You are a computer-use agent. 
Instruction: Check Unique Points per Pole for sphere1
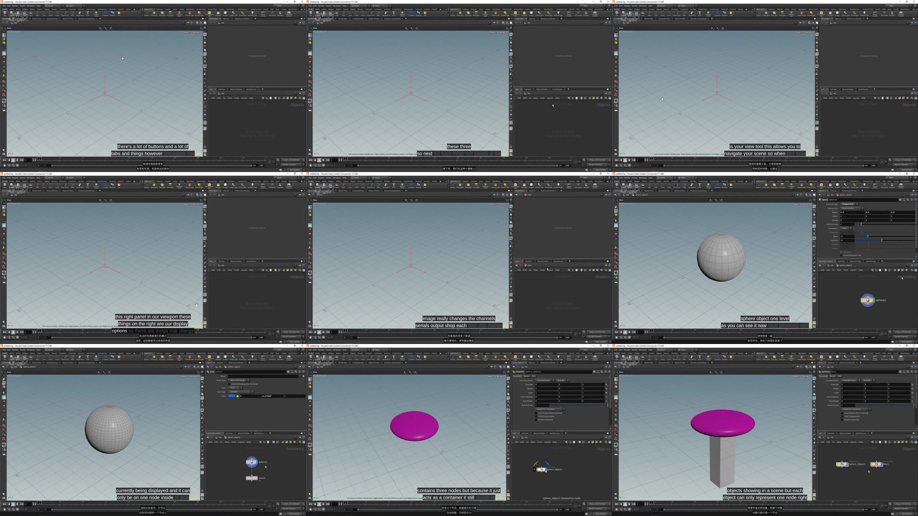(841, 255)
